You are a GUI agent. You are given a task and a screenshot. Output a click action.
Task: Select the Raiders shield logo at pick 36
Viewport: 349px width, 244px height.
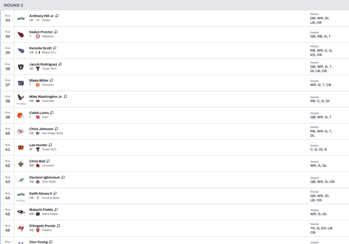point(21,67)
